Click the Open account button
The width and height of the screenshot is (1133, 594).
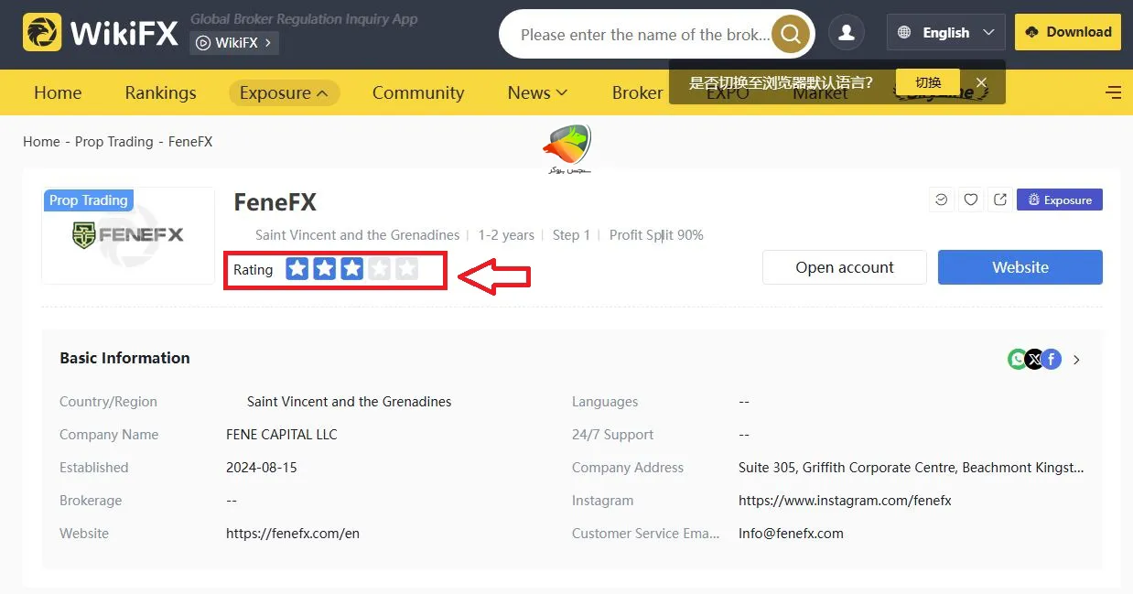pyautogui.click(x=843, y=267)
